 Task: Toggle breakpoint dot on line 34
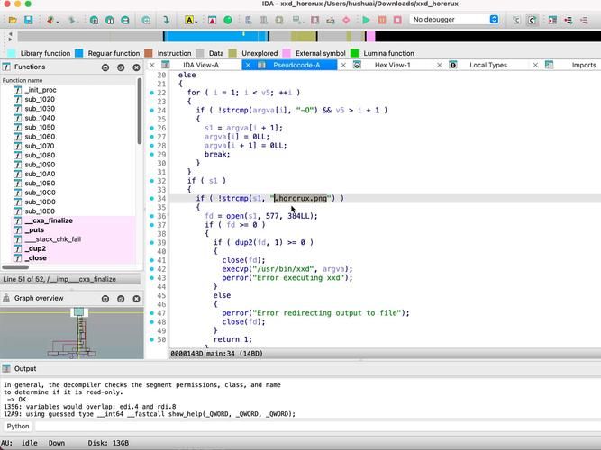point(152,199)
